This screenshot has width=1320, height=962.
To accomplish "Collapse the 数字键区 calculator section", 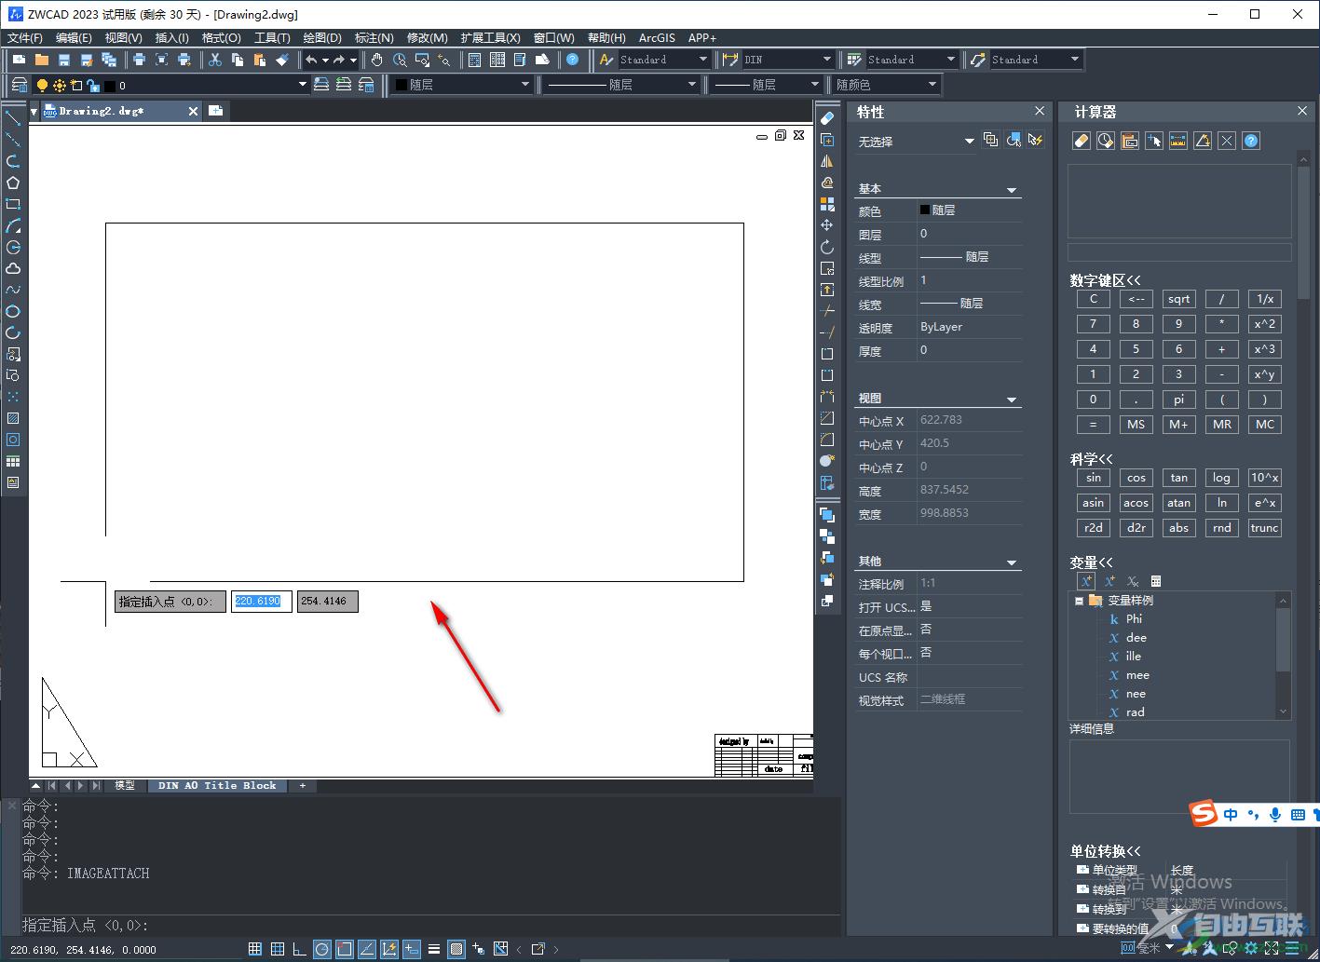I will pos(1106,280).
